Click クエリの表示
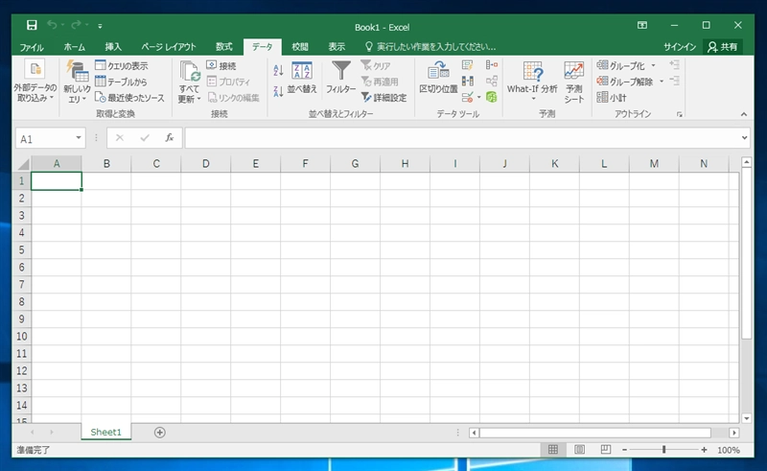 click(x=122, y=65)
